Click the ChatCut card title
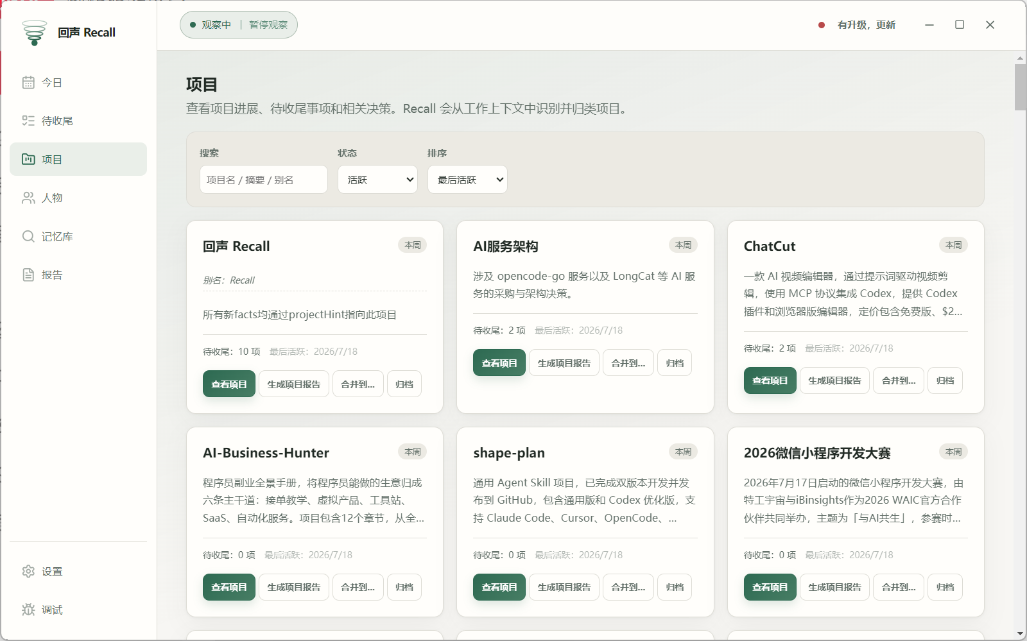 [x=770, y=246]
